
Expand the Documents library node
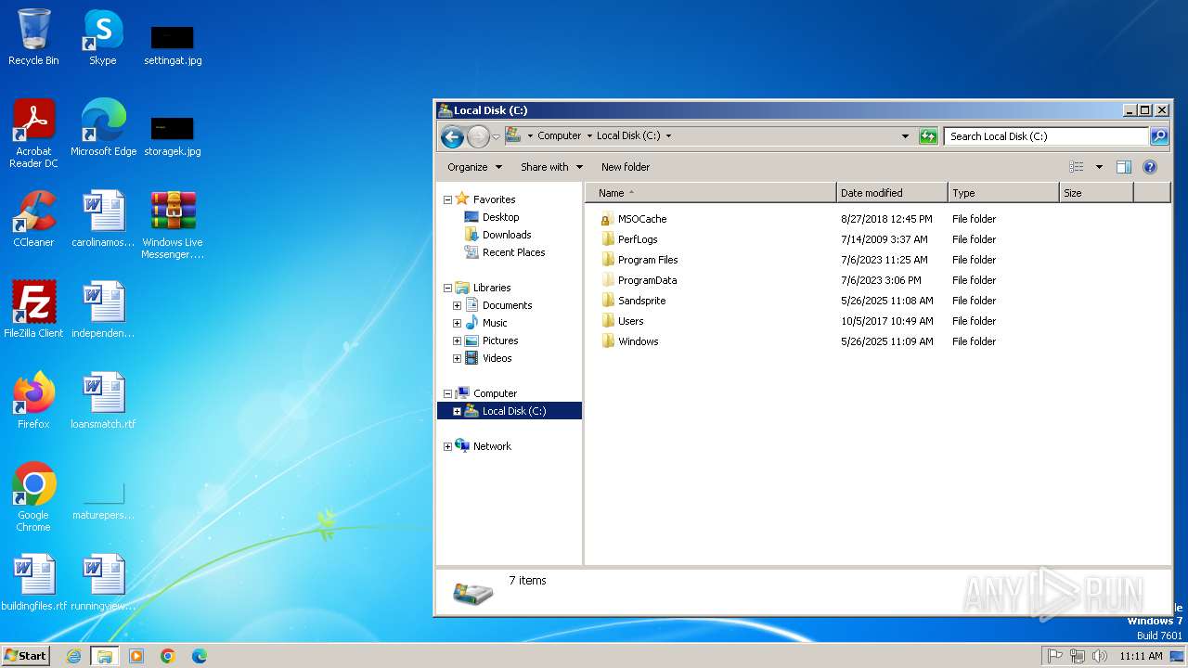click(457, 305)
